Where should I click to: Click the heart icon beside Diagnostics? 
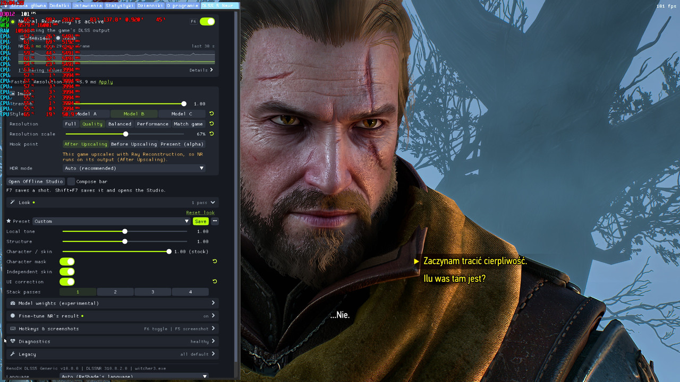(x=13, y=341)
